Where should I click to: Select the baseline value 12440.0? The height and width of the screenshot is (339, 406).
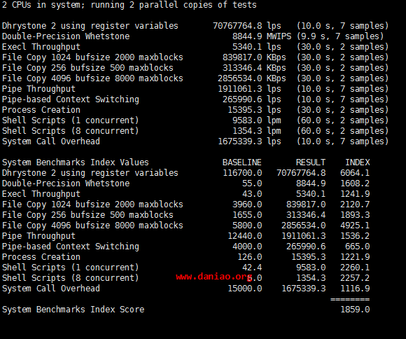point(245,236)
